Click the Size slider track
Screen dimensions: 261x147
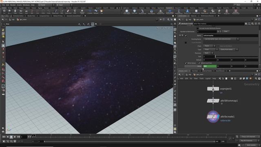[x=237, y=56]
